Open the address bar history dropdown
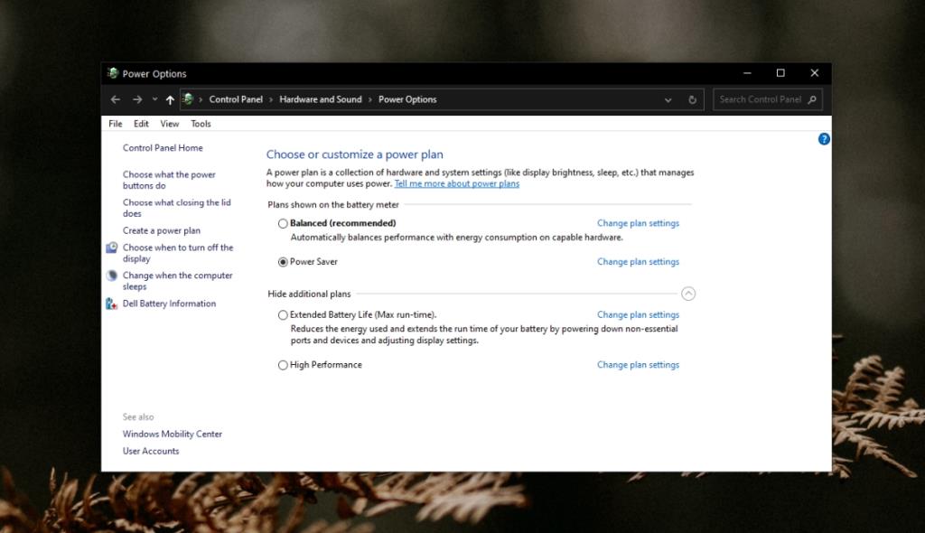Image resolution: width=925 pixels, height=533 pixels. [668, 99]
